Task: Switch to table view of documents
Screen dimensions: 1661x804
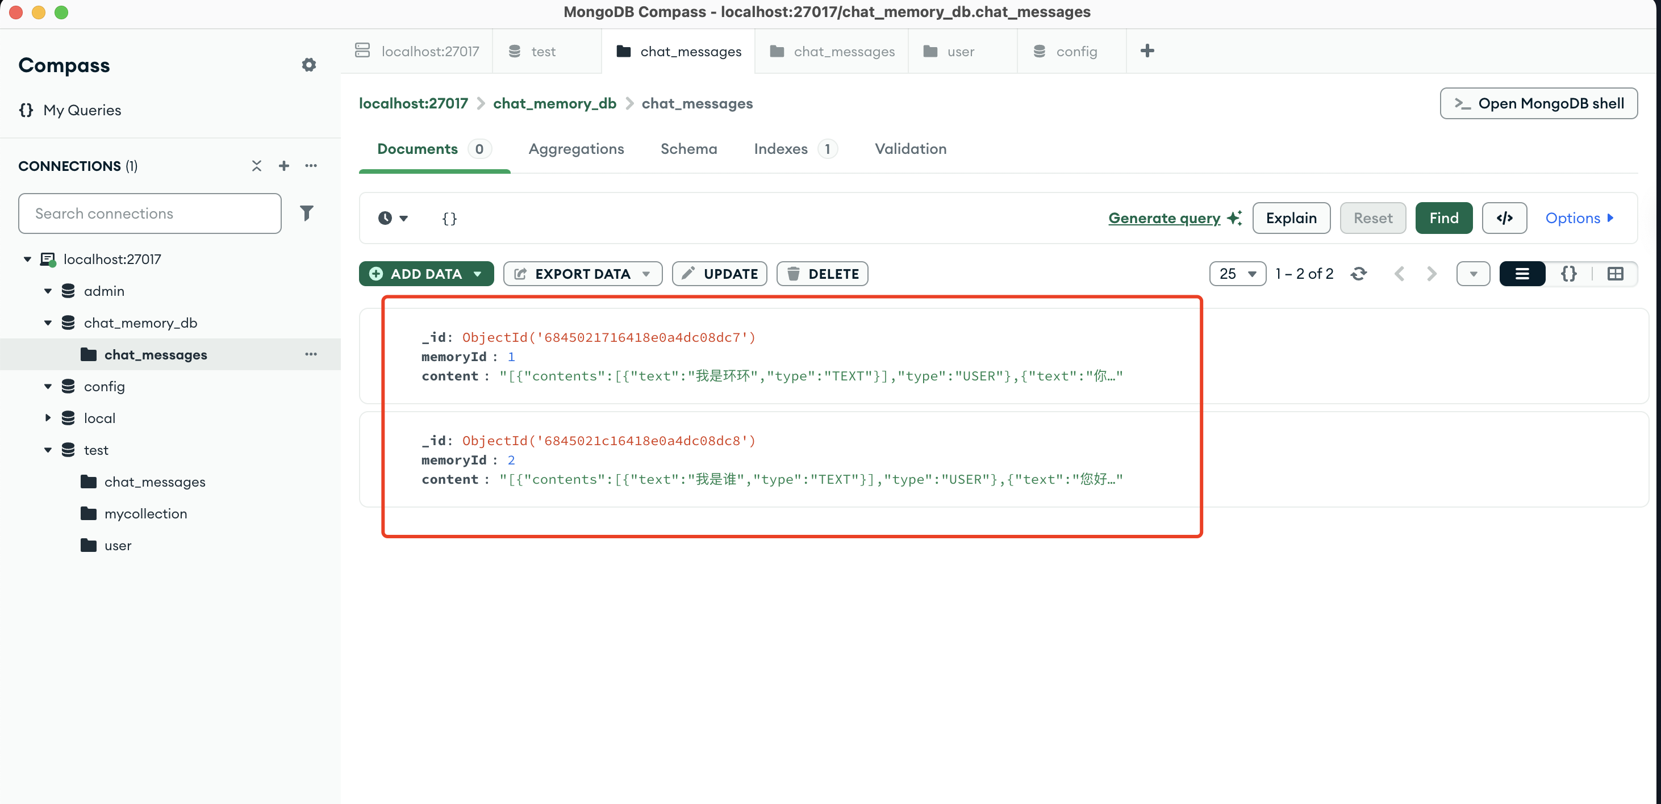Action: [x=1614, y=273]
